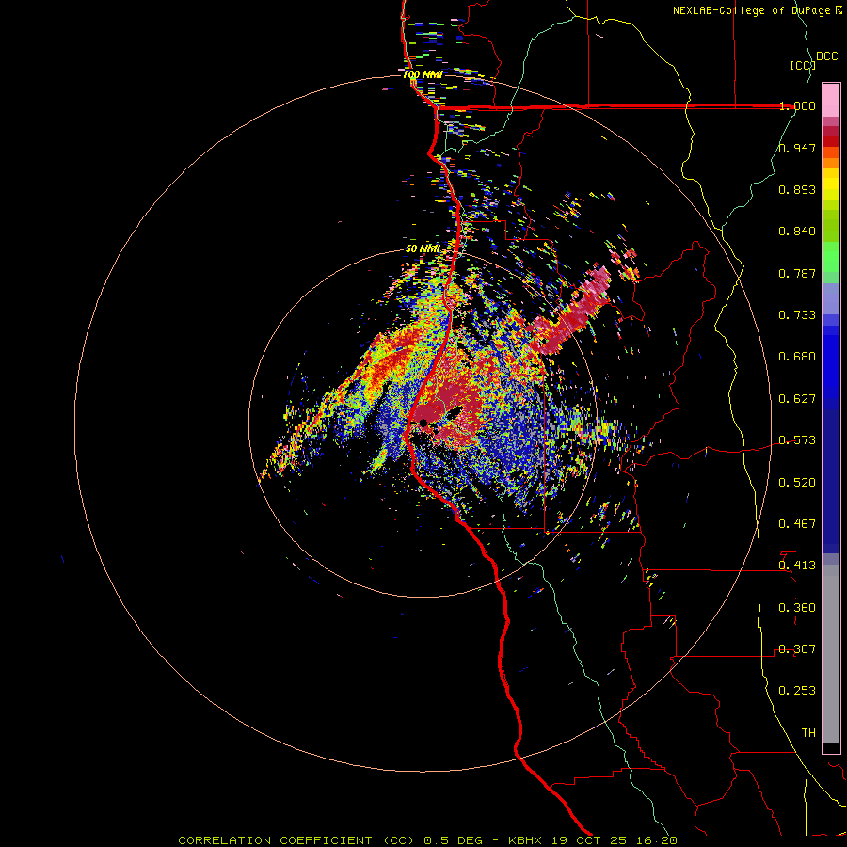
Task: Select the 16:20 timestamp
Action: tap(654, 840)
